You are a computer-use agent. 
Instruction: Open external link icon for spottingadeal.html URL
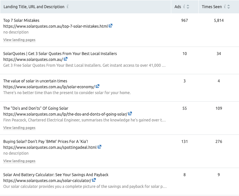[x=99, y=147]
